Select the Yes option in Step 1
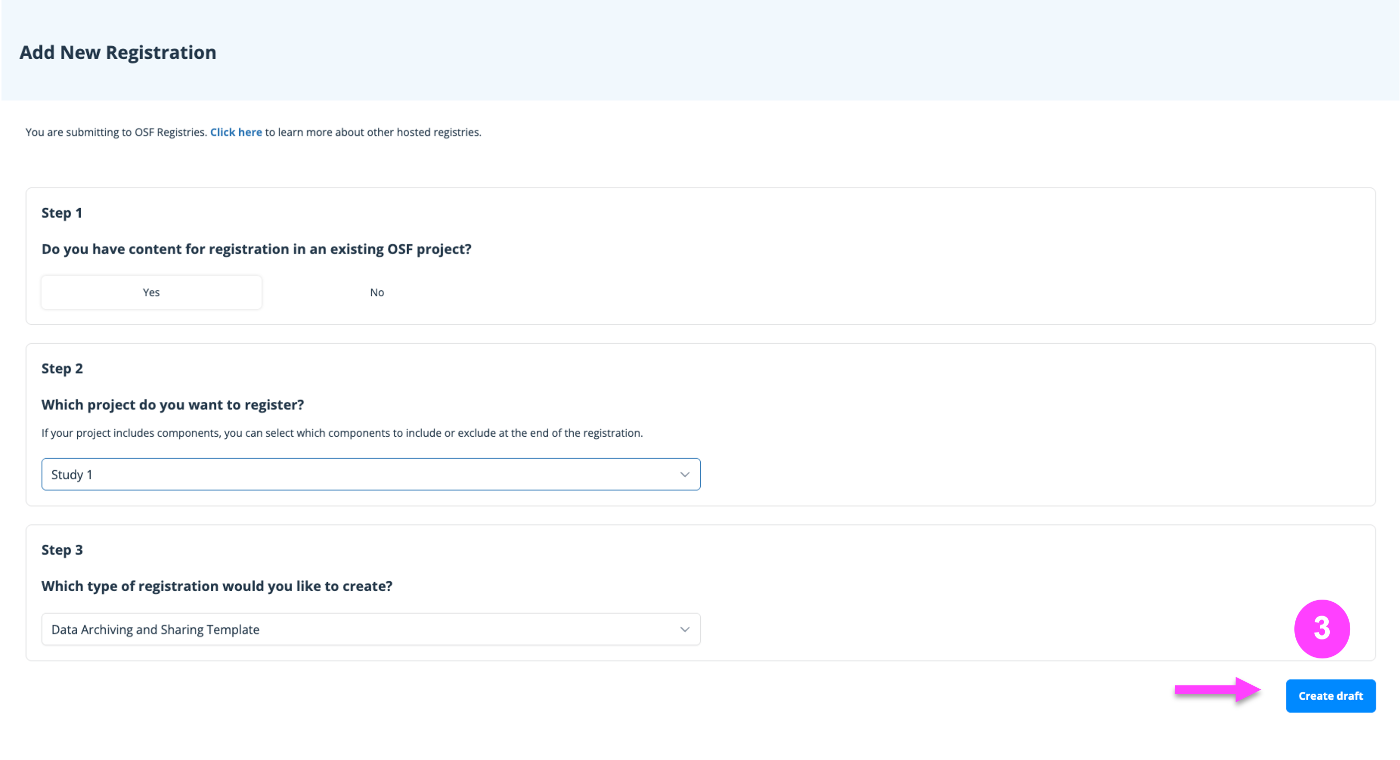 [151, 292]
